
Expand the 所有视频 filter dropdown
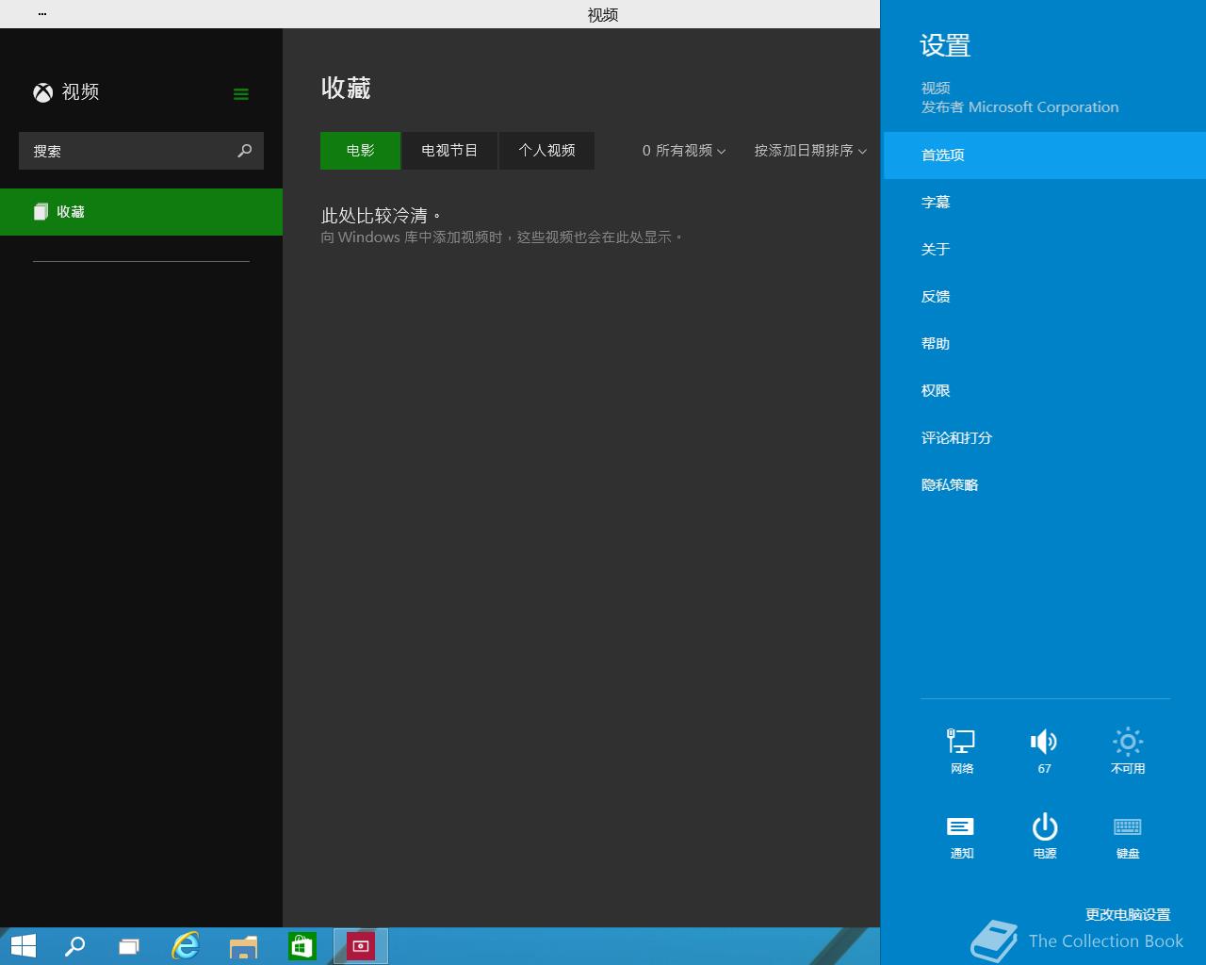click(x=684, y=151)
